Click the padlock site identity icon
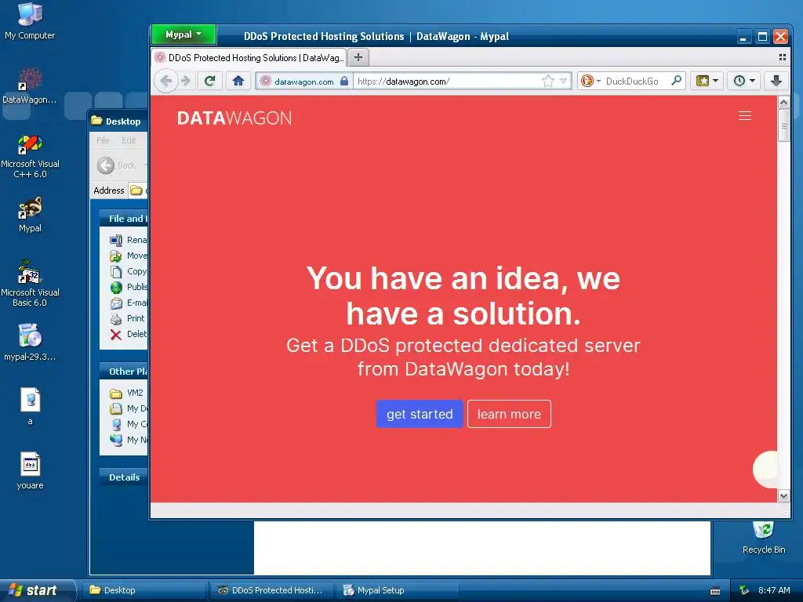The height and width of the screenshot is (602, 803). (344, 81)
